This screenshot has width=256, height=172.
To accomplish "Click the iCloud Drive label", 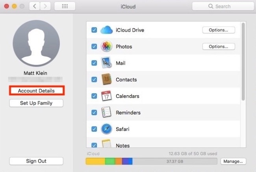I will 130,30.
